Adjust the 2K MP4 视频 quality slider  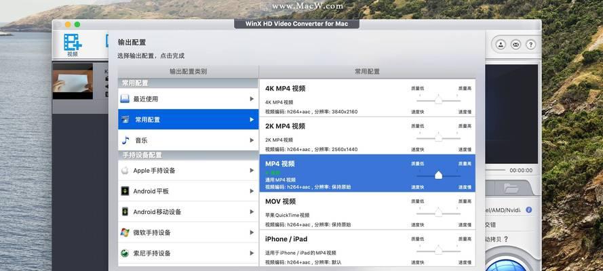[x=438, y=138]
